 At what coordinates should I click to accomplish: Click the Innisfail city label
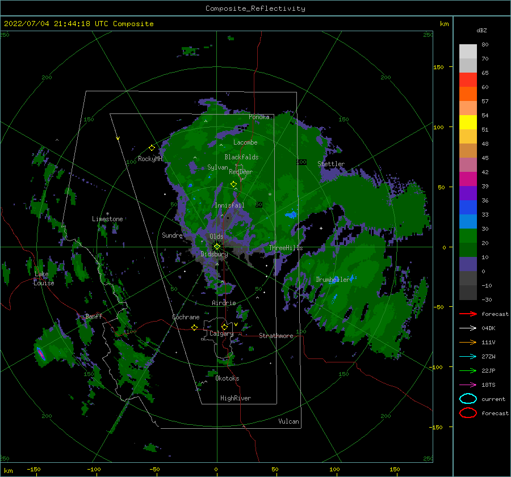pyautogui.click(x=229, y=205)
